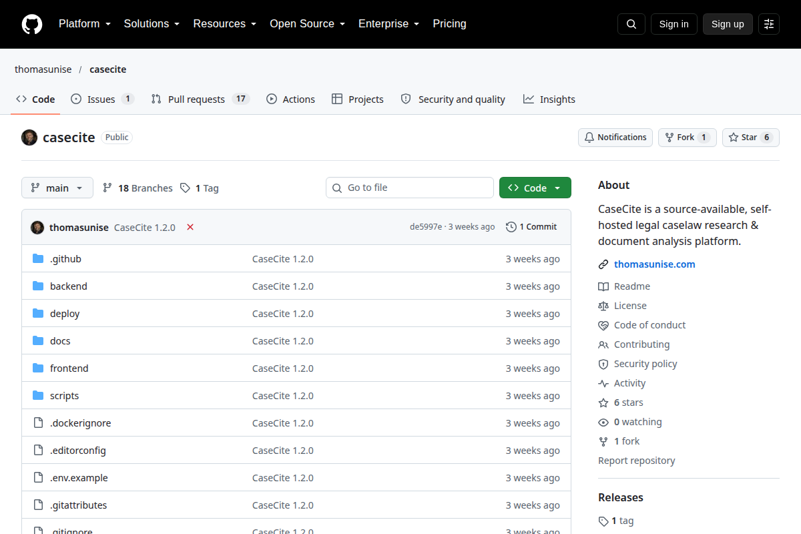Click thomasunise avatar in commit row
Screen dimensions: 801x534
37,227
